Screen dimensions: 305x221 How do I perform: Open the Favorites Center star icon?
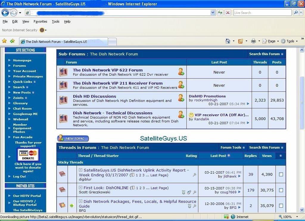click(4, 41)
